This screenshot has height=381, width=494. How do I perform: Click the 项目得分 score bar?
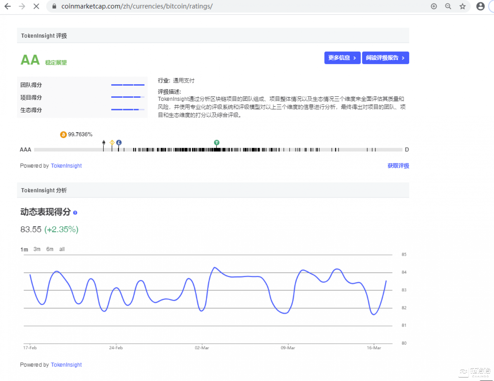128,97
